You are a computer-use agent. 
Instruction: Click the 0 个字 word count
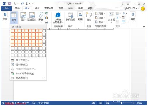pos(26,103)
